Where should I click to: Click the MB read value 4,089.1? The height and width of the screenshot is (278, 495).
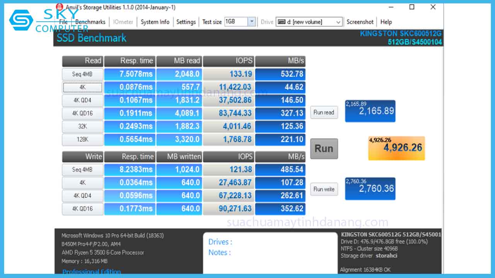179,113
